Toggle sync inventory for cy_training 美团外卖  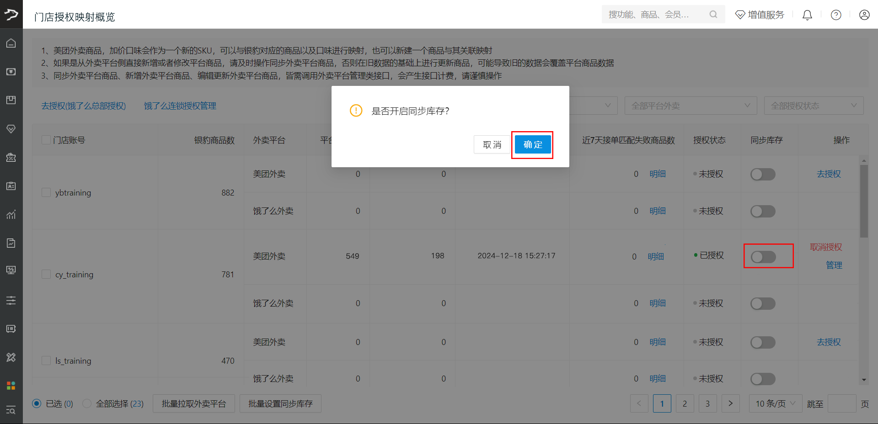point(763,257)
